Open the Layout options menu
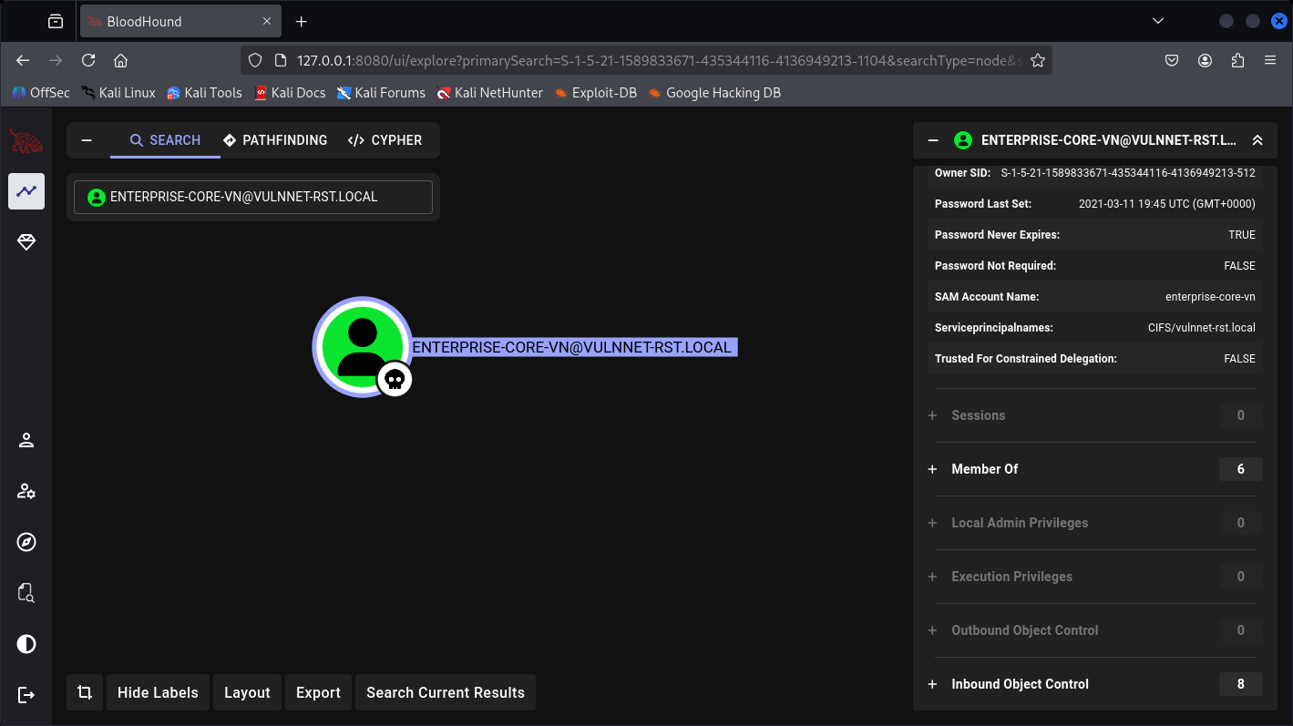The height and width of the screenshot is (726, 1293). [247, 692]
